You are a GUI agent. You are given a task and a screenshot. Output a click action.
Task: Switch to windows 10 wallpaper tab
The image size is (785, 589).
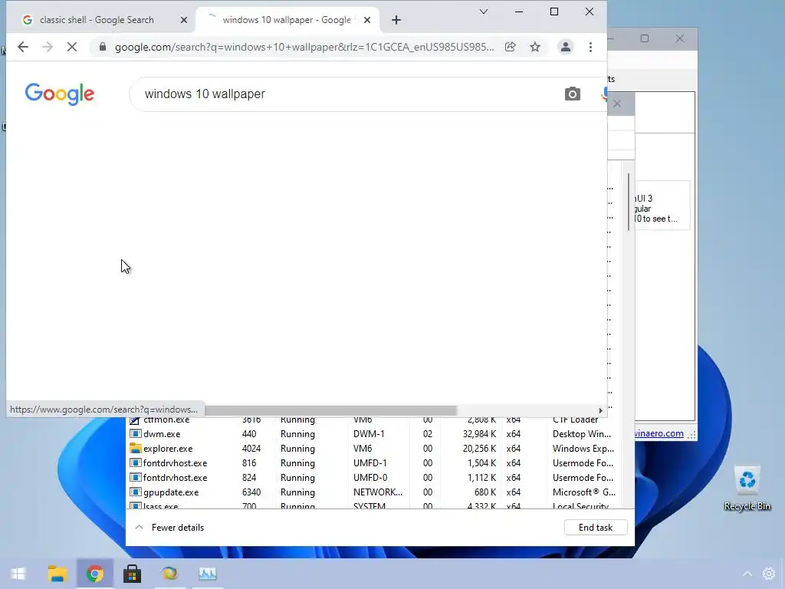tap(287, 20)
